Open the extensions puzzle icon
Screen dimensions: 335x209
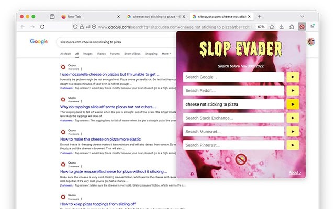click(x=292, y=27)
